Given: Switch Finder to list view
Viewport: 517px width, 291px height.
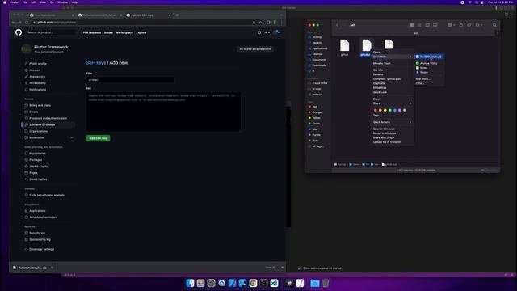Looking at the screenshot, I should 419,25.
